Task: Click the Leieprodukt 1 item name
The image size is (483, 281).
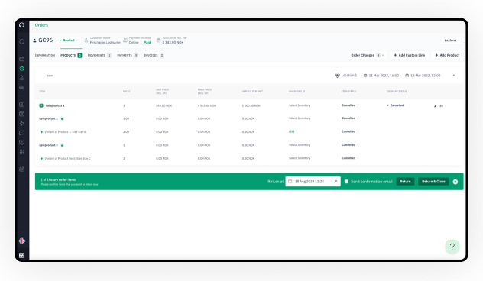Action: pos(48,119)
